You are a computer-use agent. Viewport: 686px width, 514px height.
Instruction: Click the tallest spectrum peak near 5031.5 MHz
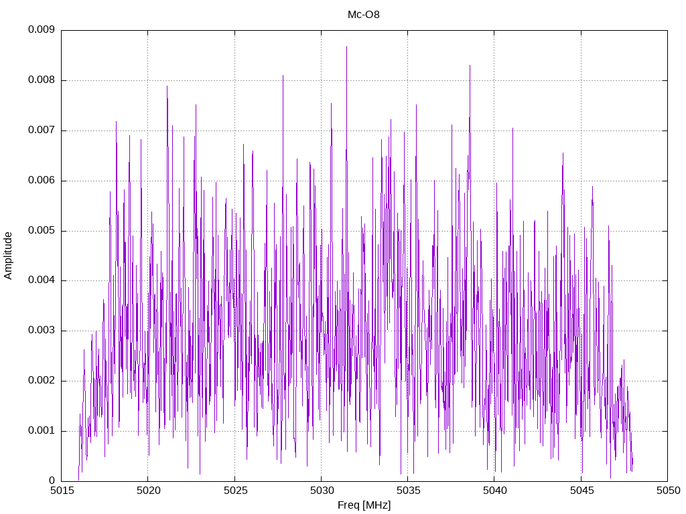pyautogui.click(x=346, y=48)
